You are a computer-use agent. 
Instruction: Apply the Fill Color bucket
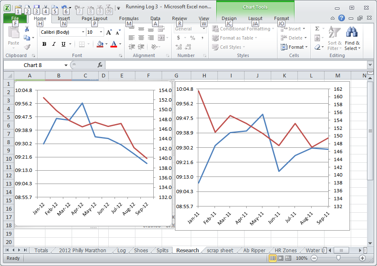coord(100,44)
